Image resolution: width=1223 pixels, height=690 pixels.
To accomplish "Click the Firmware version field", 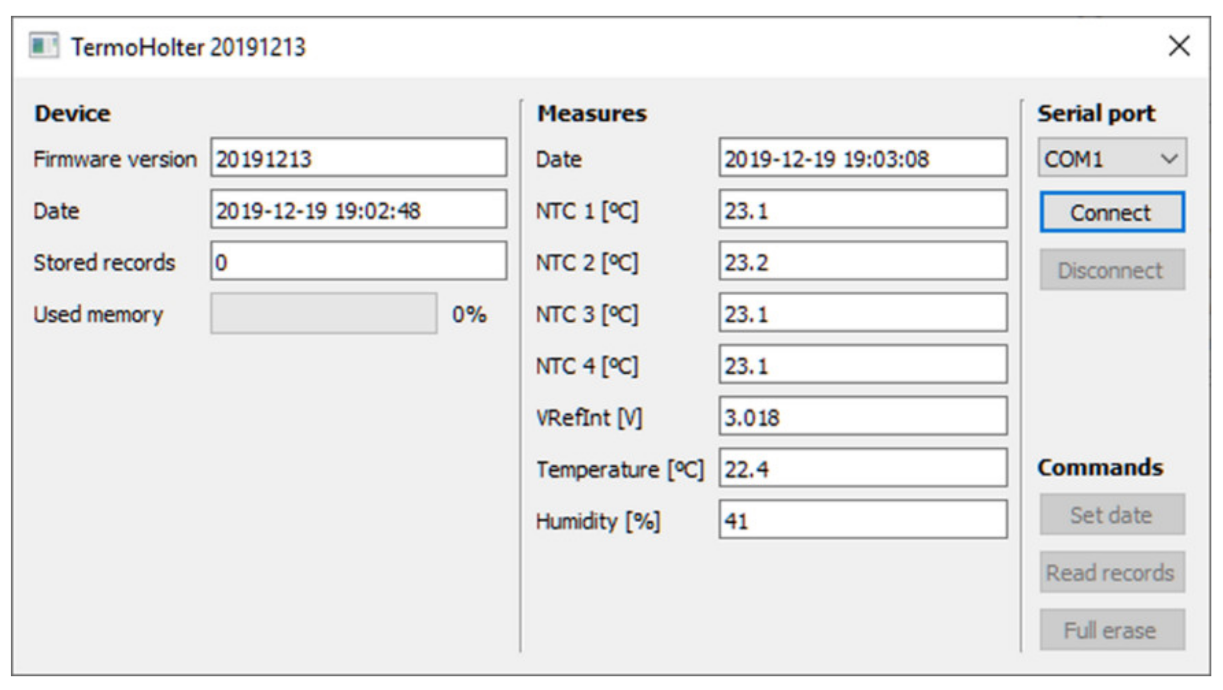I will click(x=358, y=158).
